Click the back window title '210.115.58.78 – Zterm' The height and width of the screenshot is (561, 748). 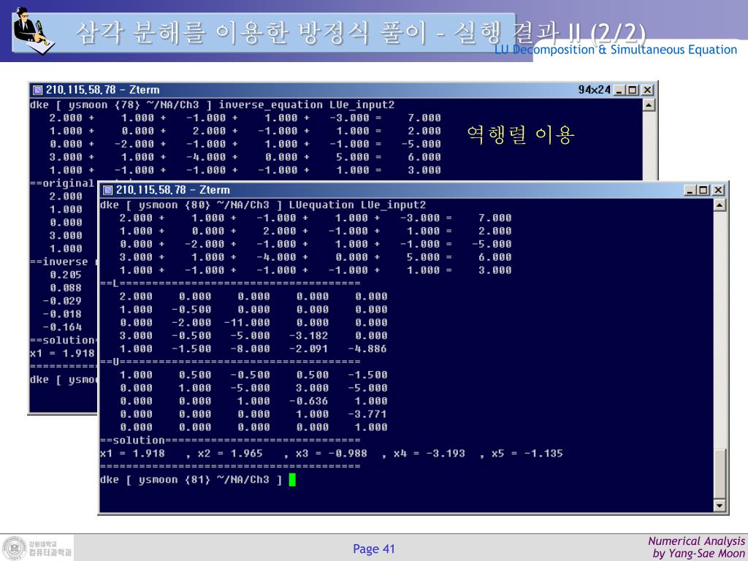102,90
